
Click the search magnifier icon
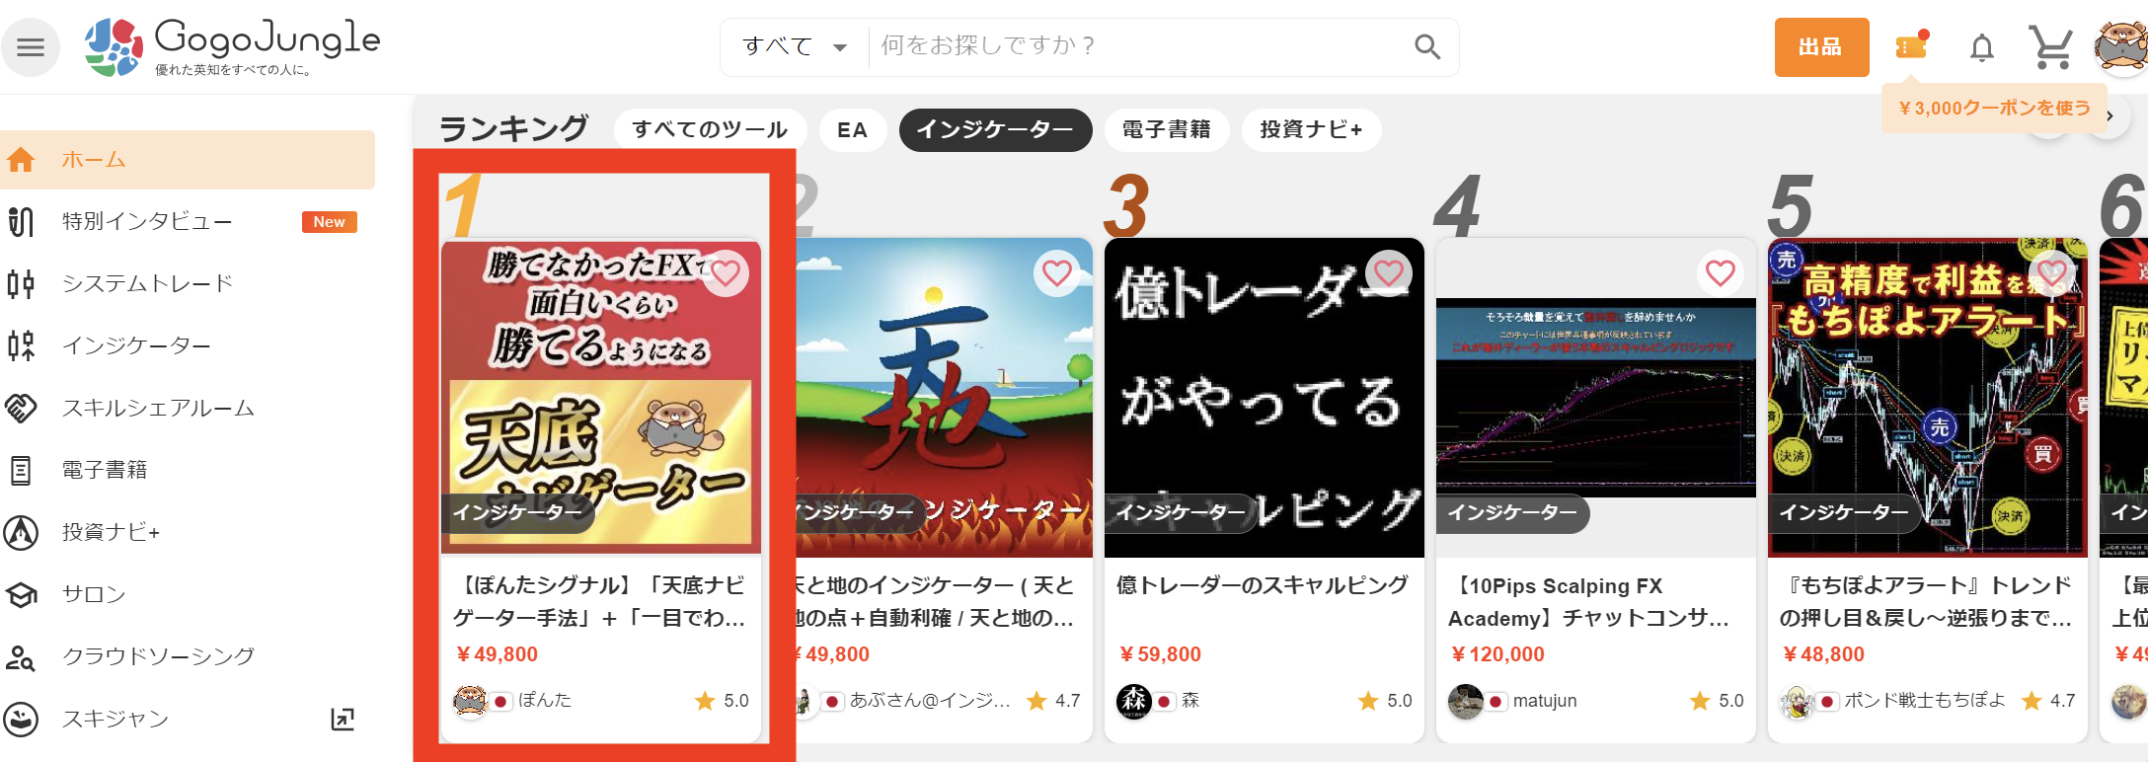pyautogui.click(x=1426, y=46)
